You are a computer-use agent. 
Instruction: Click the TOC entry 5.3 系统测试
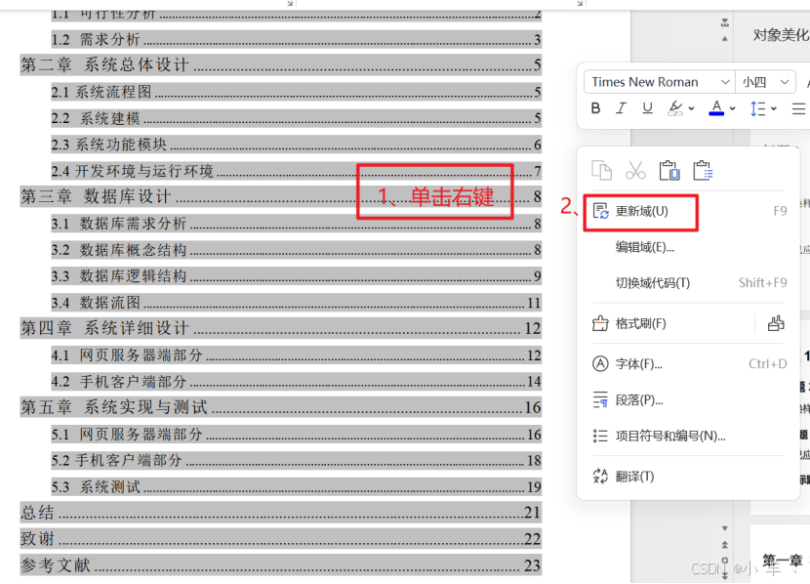(296, 486)
